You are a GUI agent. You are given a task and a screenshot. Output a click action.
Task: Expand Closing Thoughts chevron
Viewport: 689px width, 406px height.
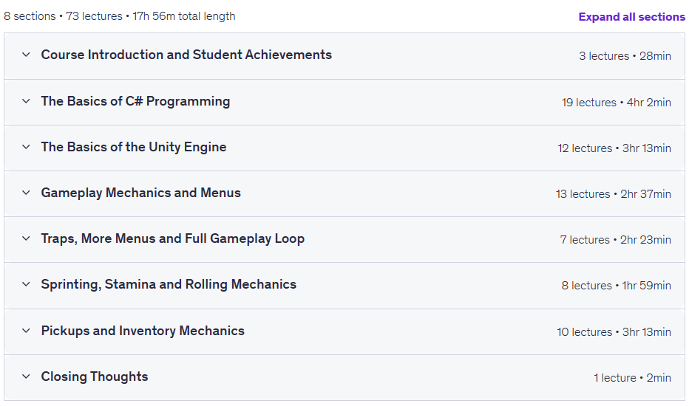point(26,376)
